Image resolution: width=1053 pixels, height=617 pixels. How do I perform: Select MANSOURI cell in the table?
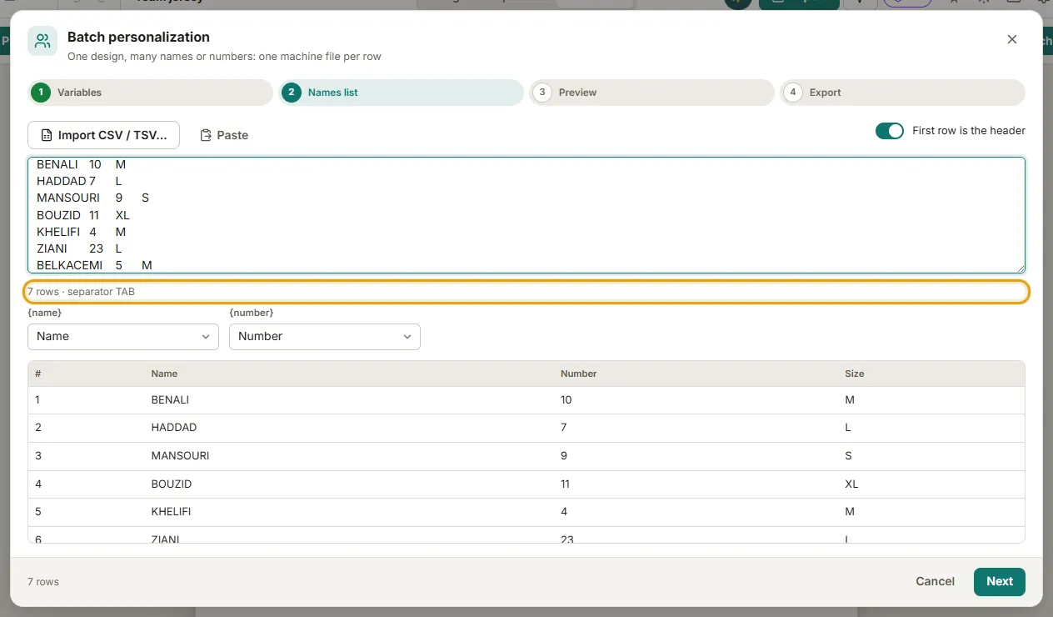tap(180, 456)
